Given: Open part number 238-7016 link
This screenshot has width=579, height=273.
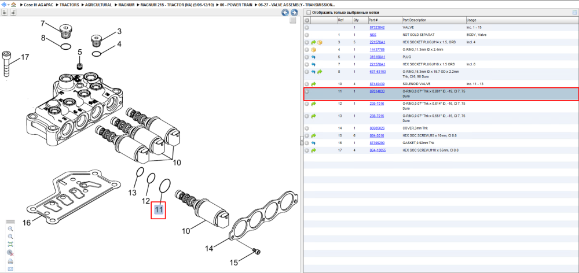Looking at the screenshot, I should pos(377,104).
